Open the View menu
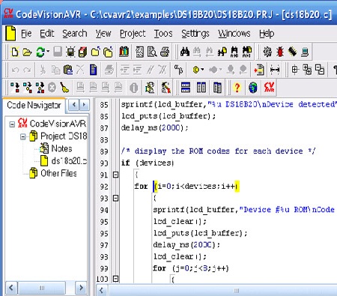The image size is (337, 296). click(x=103, y=34)
